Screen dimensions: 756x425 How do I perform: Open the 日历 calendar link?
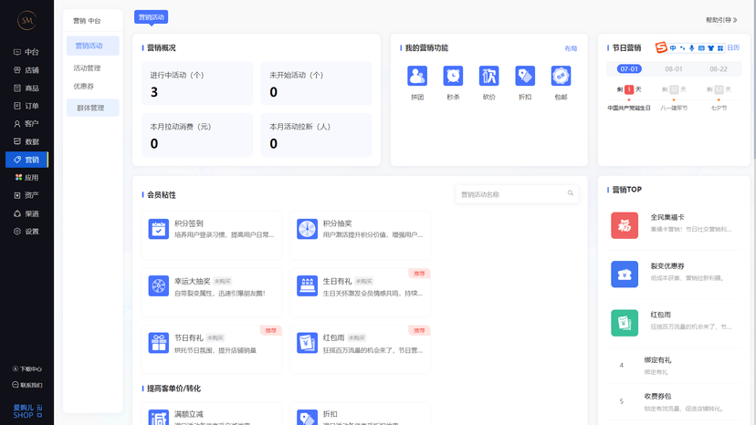[733, 47]
